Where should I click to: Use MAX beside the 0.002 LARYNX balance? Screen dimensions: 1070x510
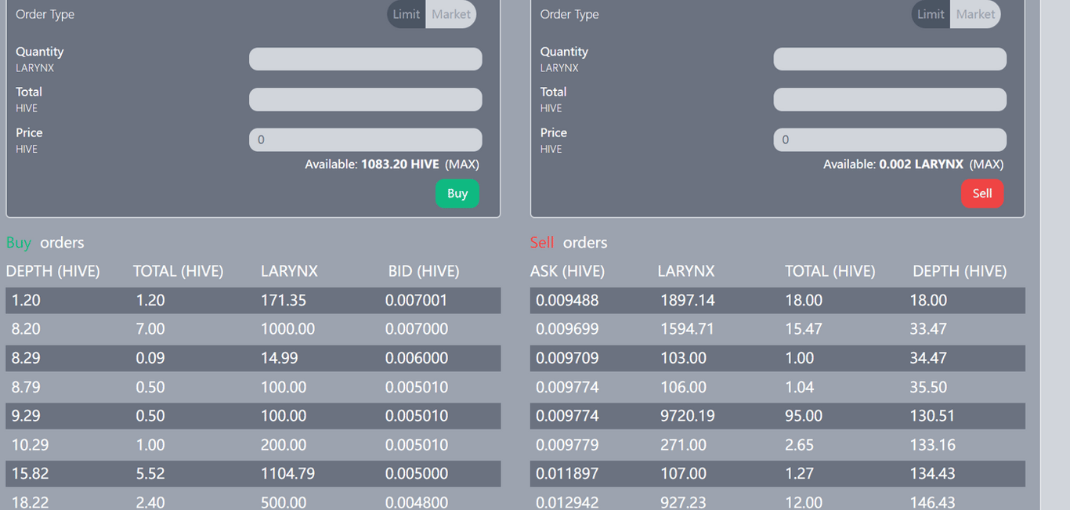[x=986, y=165]
